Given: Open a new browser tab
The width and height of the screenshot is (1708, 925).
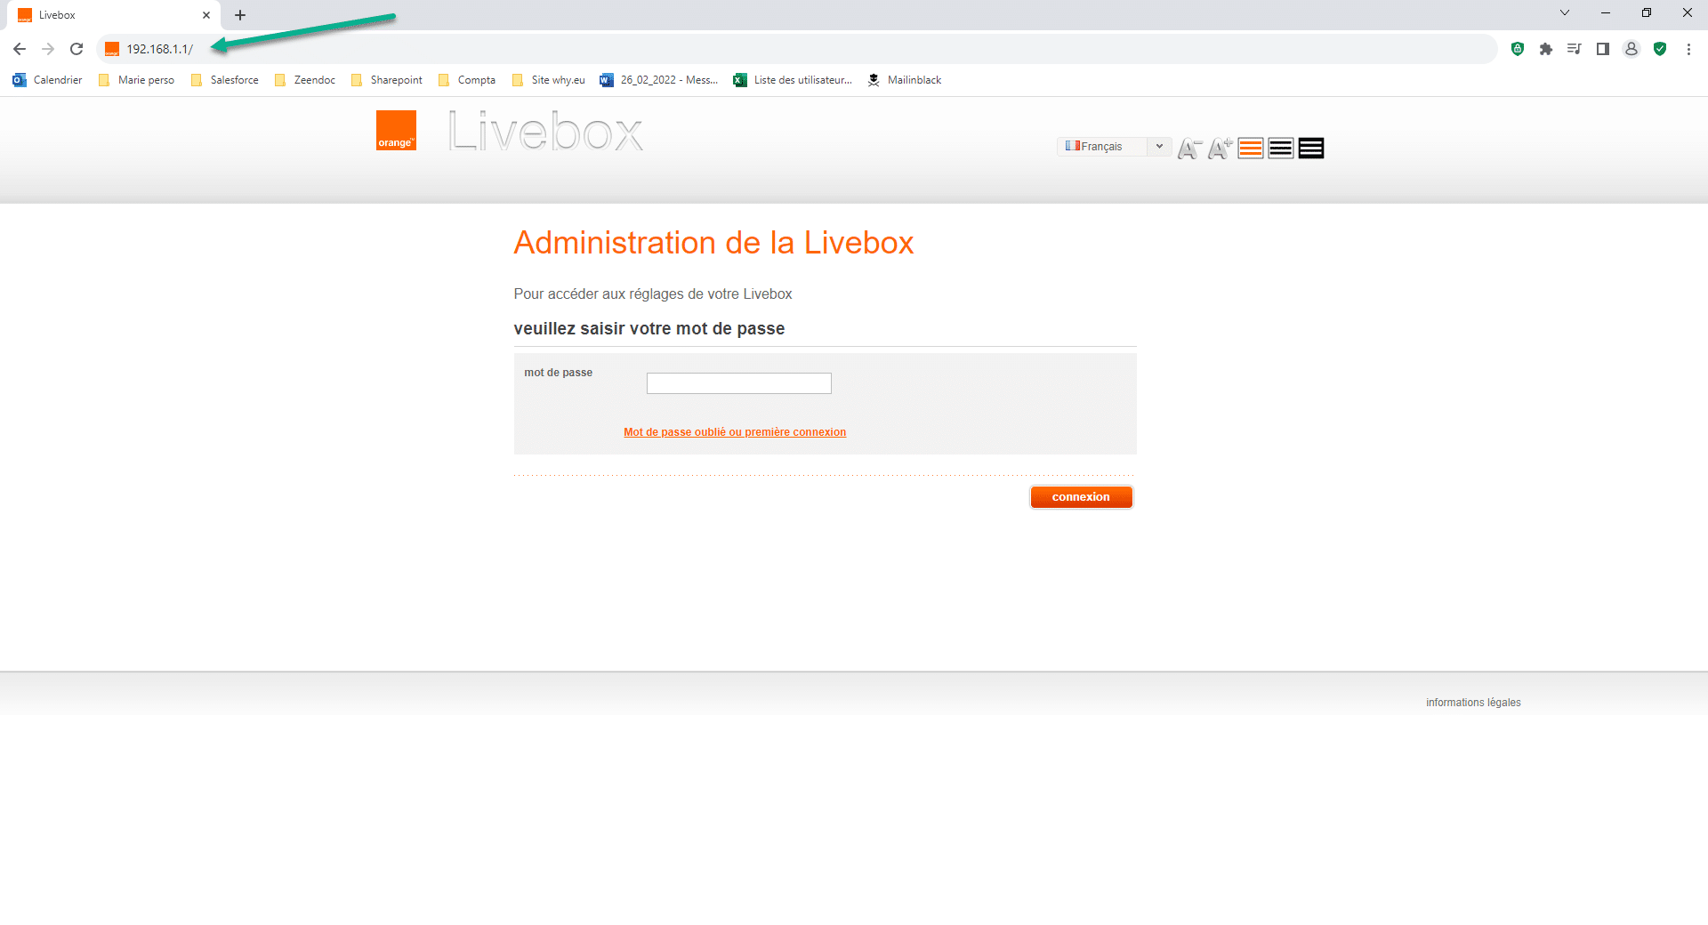Looking at the screenshot, I should pos(240,15).
